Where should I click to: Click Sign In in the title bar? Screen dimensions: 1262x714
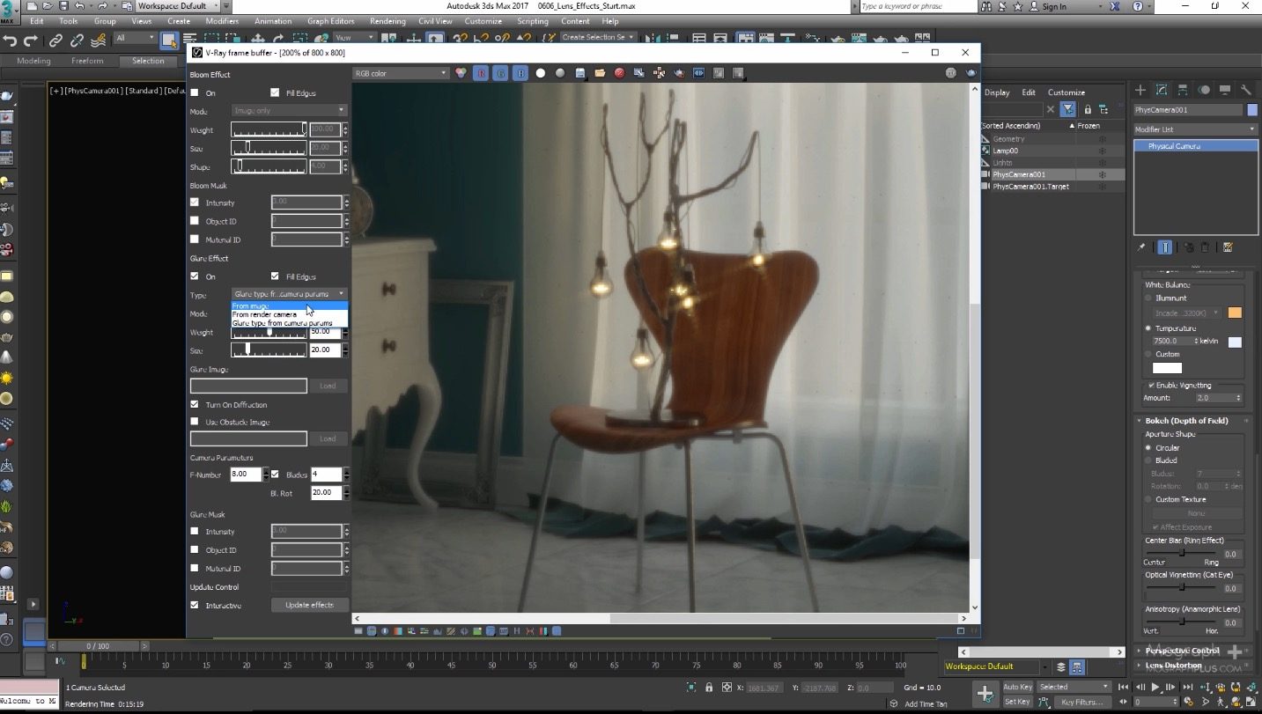(1053, 6)
